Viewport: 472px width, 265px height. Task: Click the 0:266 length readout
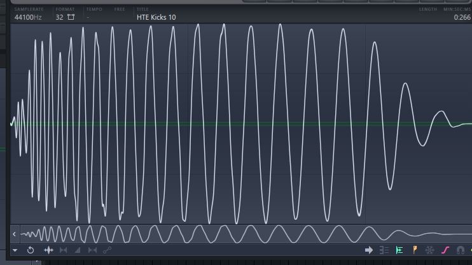coord(462,17)
